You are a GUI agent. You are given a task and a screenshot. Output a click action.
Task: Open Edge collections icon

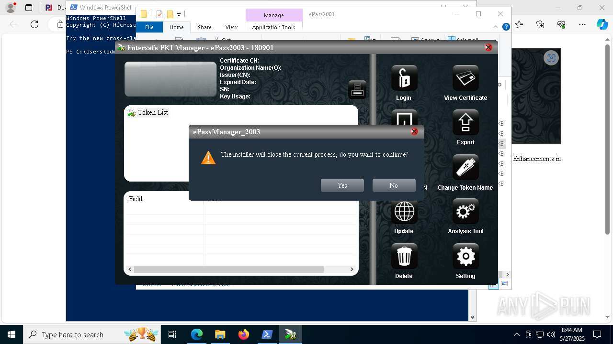point(540,24)
